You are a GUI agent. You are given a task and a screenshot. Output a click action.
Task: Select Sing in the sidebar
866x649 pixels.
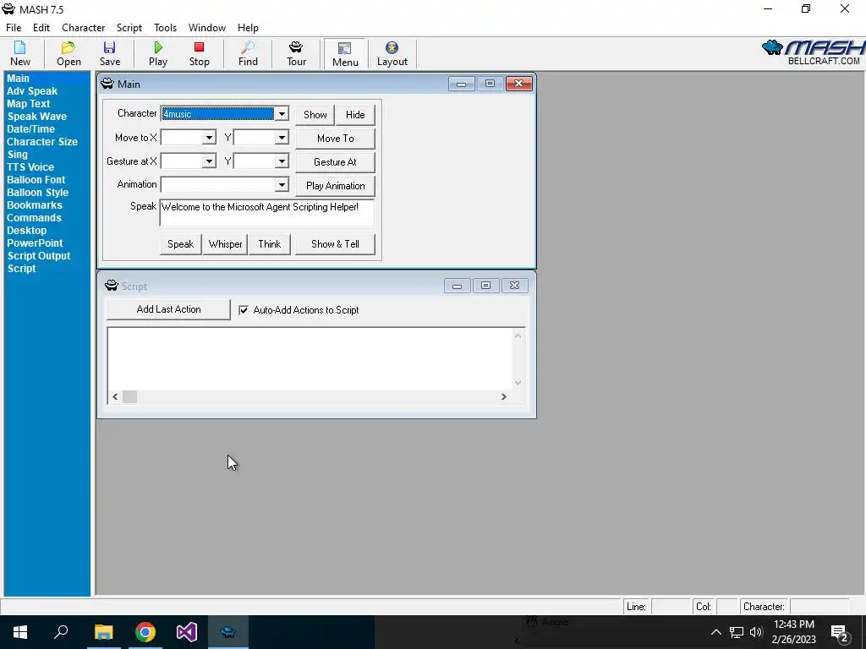tap(17, 155)
